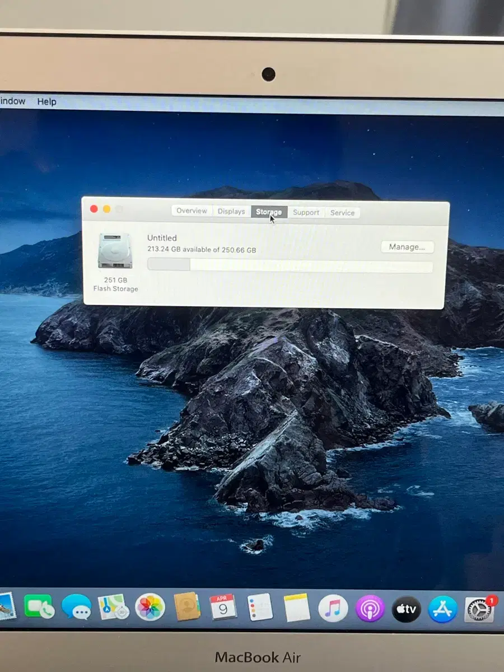Click the storage usage bar
The image size is (504, 672).
pos(290,265)
